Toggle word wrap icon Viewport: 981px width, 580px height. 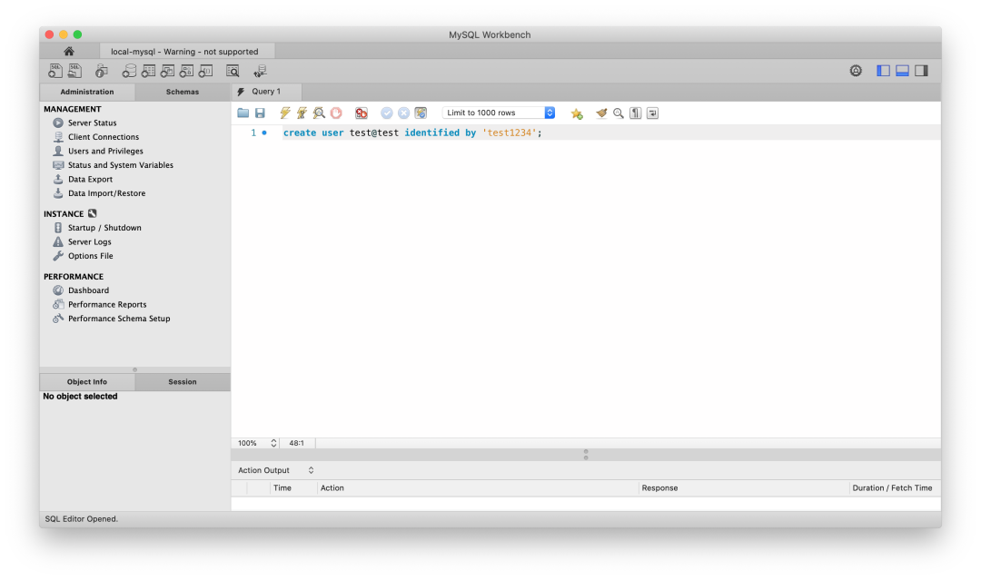tap(652, 113)
